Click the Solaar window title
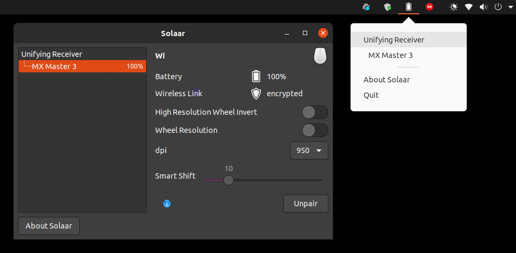The height and width of the screenshot is (253, 516). (x=173, y=33)
